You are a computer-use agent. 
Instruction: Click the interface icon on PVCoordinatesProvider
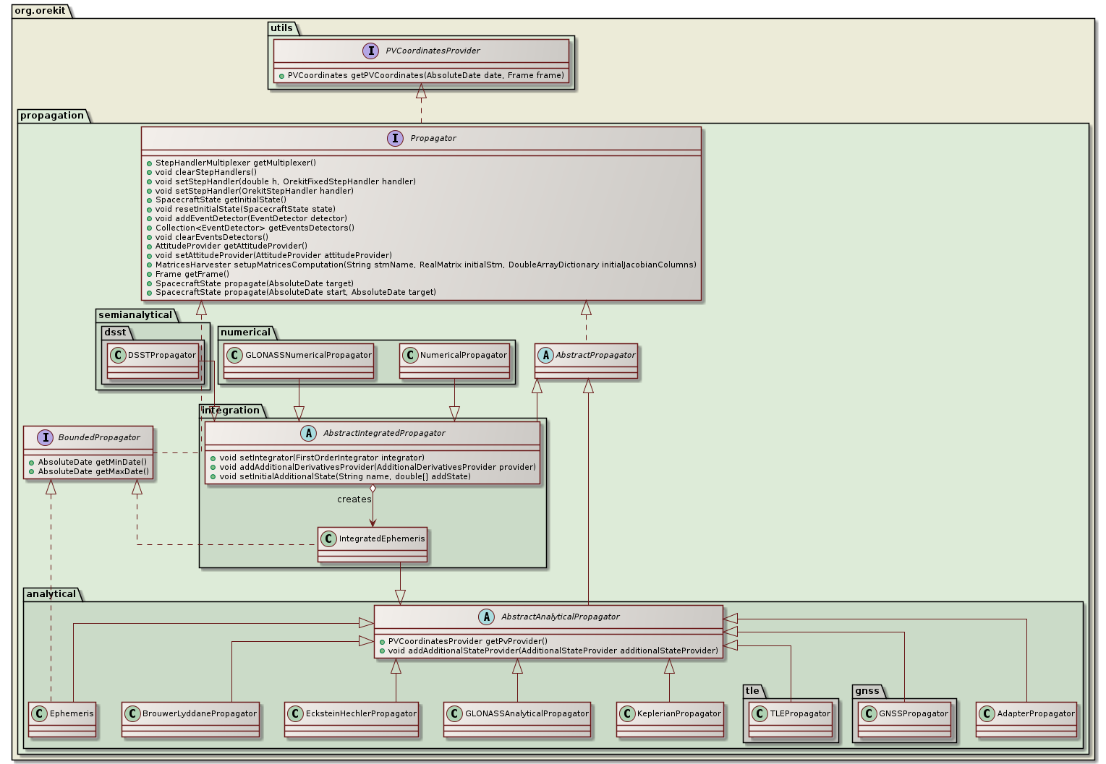tap(371, 51)
